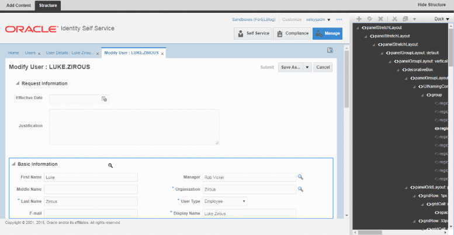Viewport: 454px width, 235px height.
Task: Open the calendar picker for Effective Date
Action: click(x=104, y=99)
